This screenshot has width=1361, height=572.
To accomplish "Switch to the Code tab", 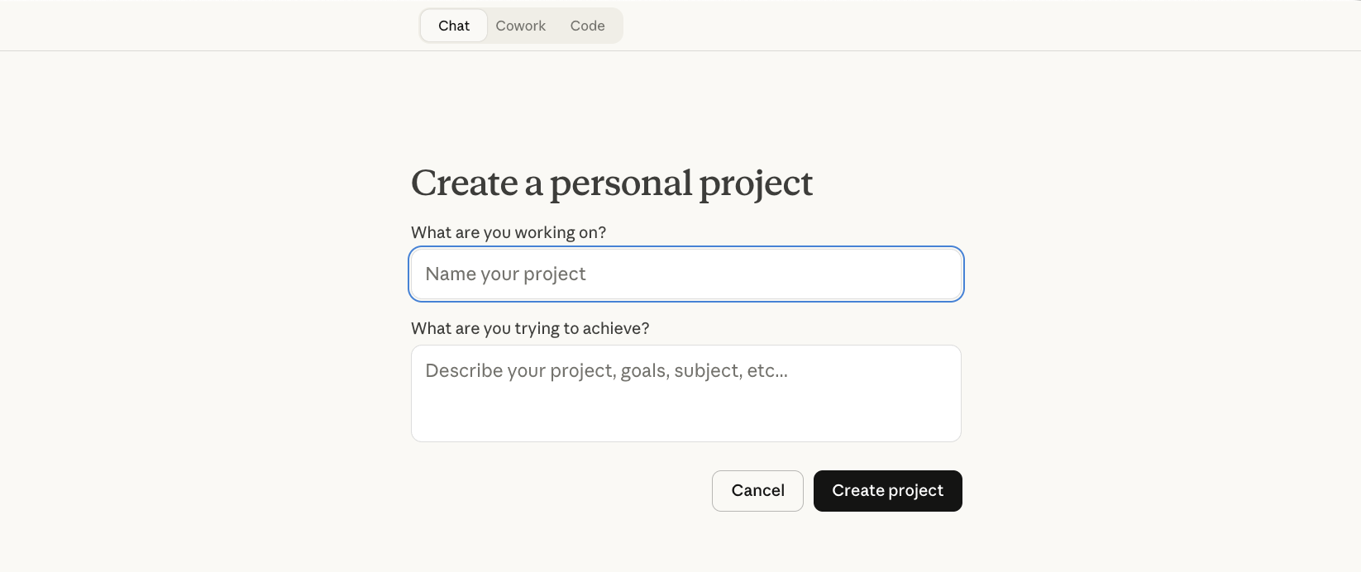I will [x=587, y=26].
